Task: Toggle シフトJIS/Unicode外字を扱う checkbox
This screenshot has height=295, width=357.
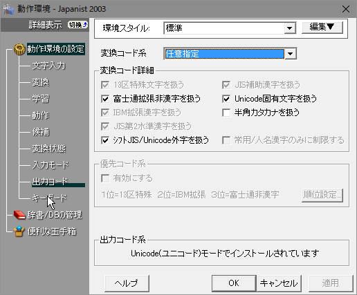Action: click(105, 140)
